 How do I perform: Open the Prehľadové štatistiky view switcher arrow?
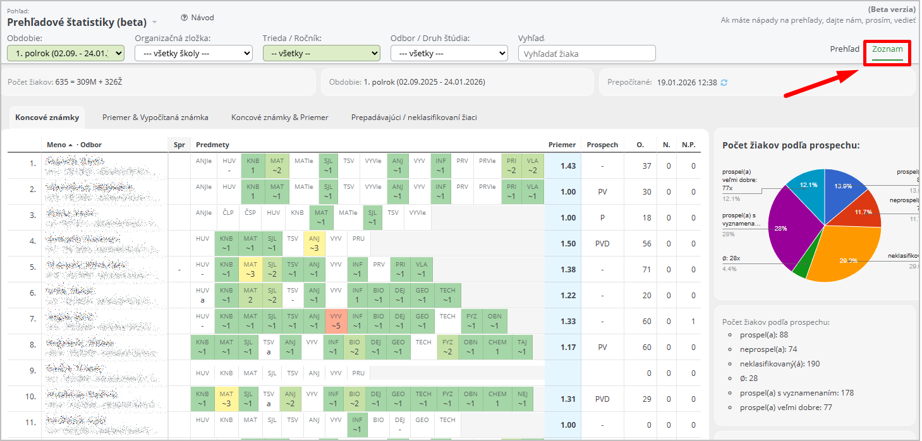[x=154, y=23]
